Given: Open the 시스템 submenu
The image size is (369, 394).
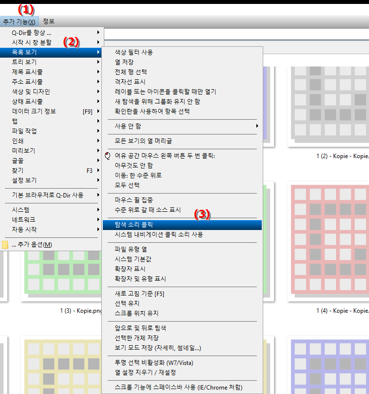Looking at the screenshot, I should [x=51, y=210].
